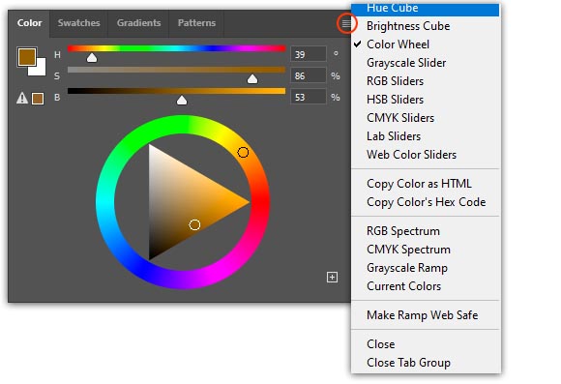
Task: Click the Hue slider handle
Action: point(92,58)
